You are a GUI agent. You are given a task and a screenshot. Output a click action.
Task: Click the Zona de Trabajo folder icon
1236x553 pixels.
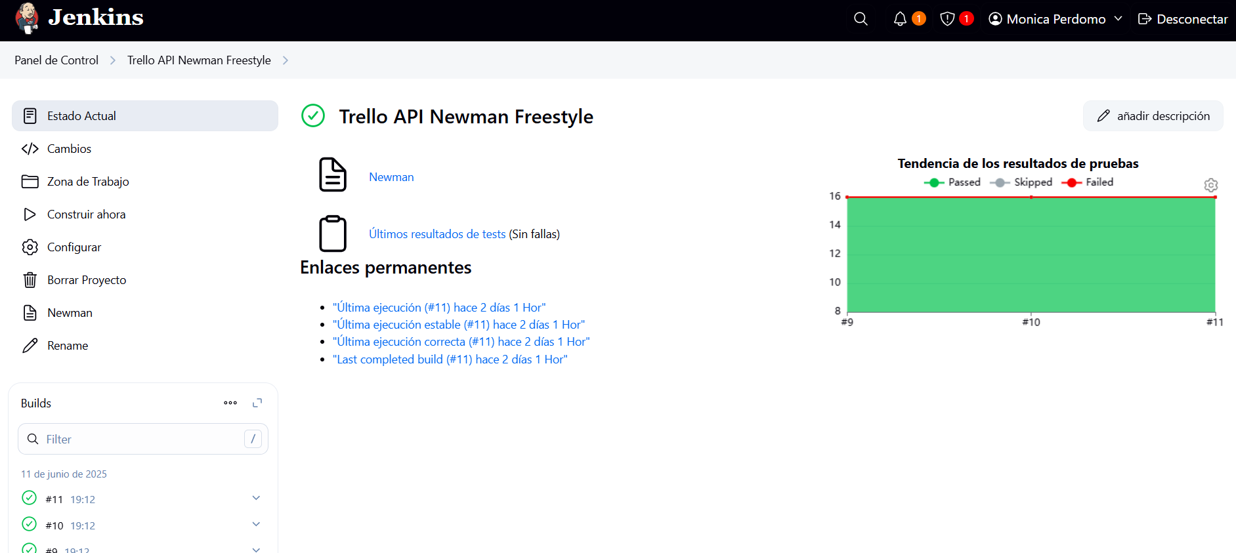click(x=30, y=182)
